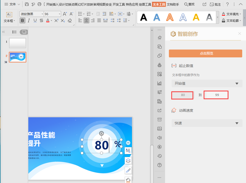Toggle bold formatting
Screen dimensions: 246x183
click(x=23, y=20)
